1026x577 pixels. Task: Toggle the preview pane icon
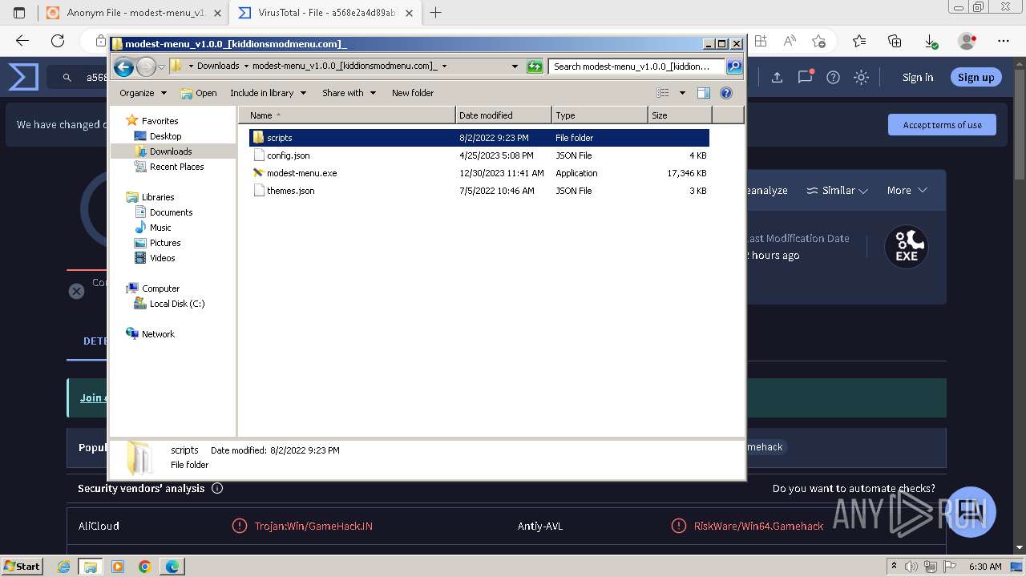click(x=704, y=93)
